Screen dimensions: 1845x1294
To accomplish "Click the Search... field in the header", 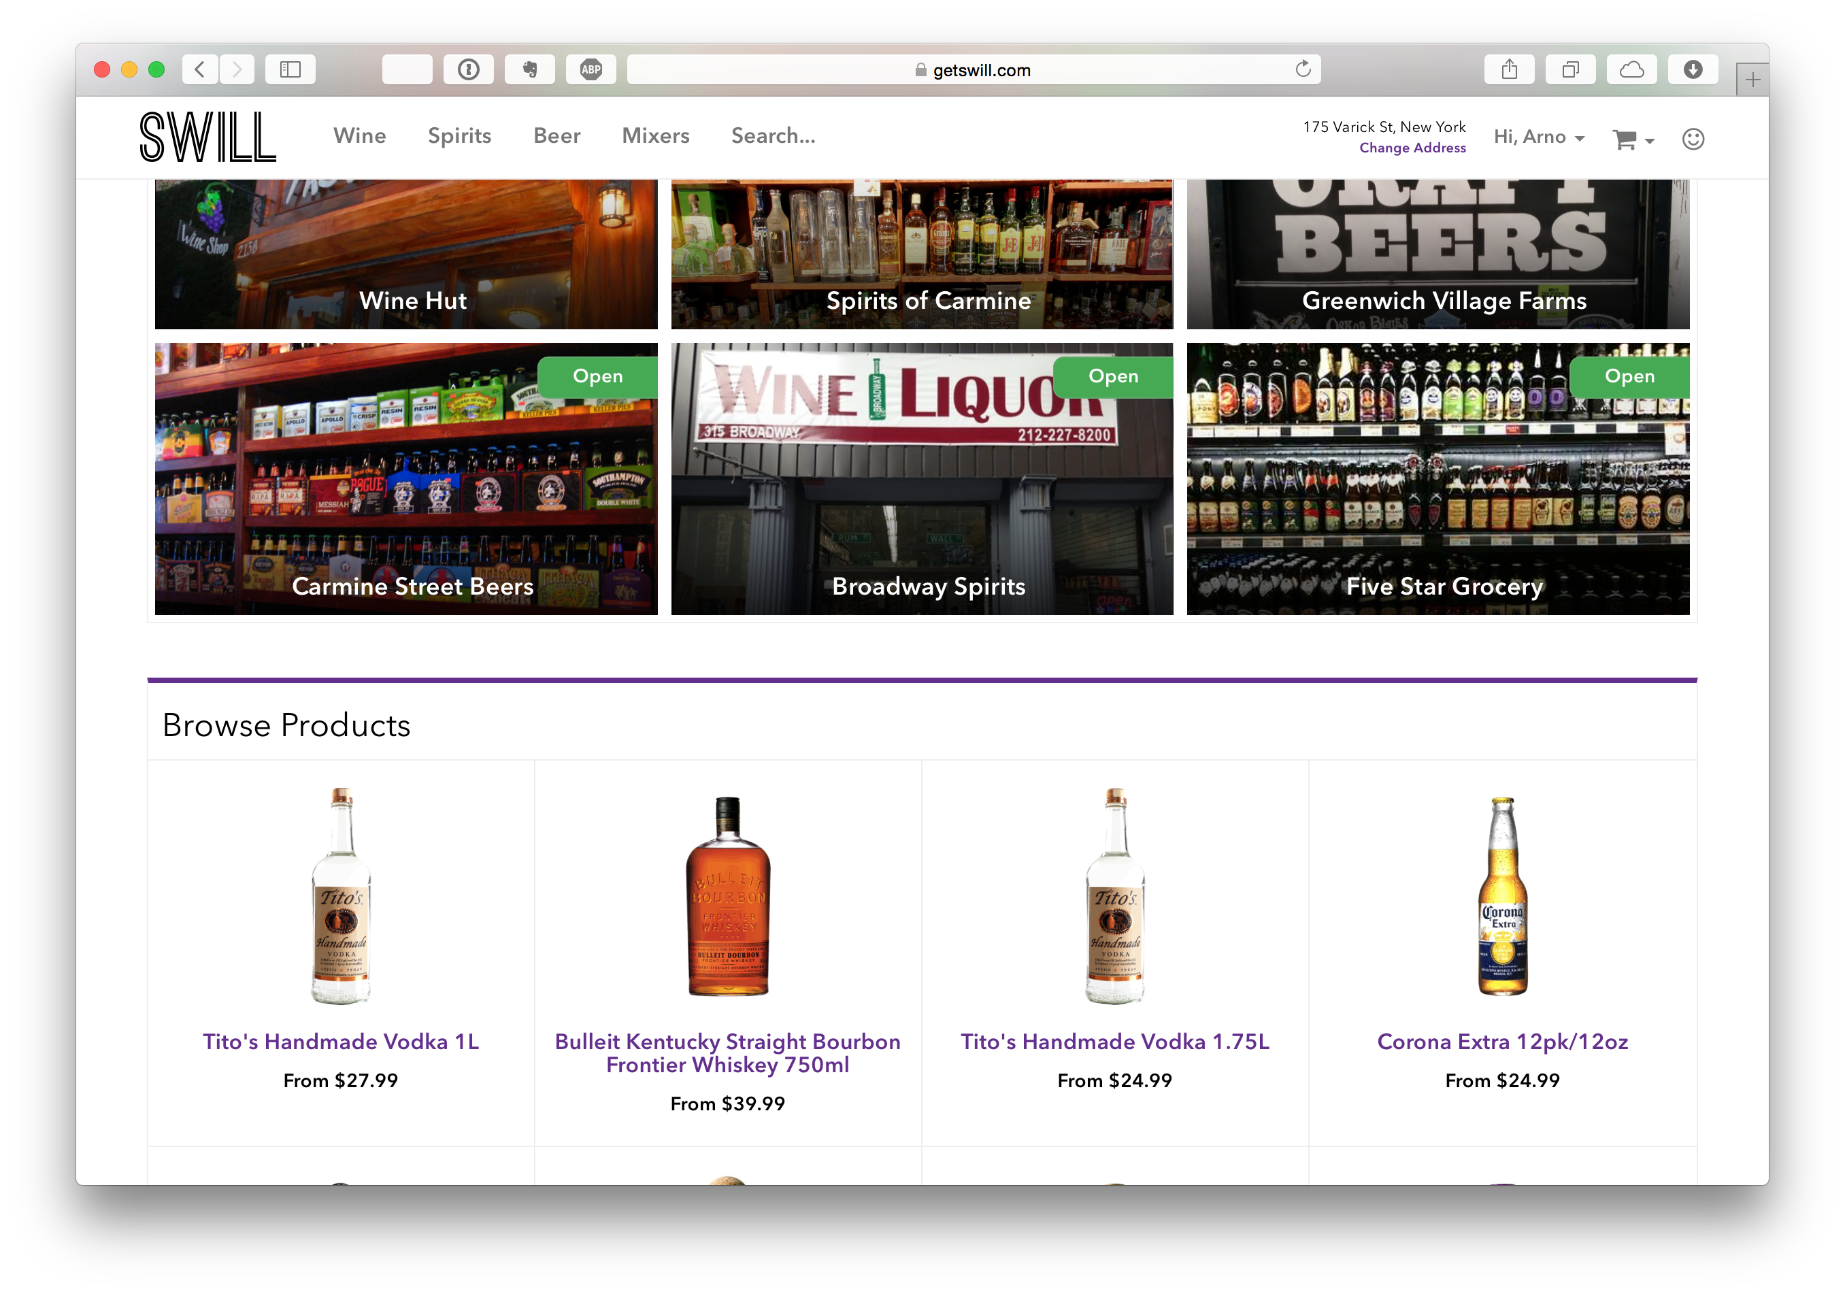I will [x=772, y=136].
